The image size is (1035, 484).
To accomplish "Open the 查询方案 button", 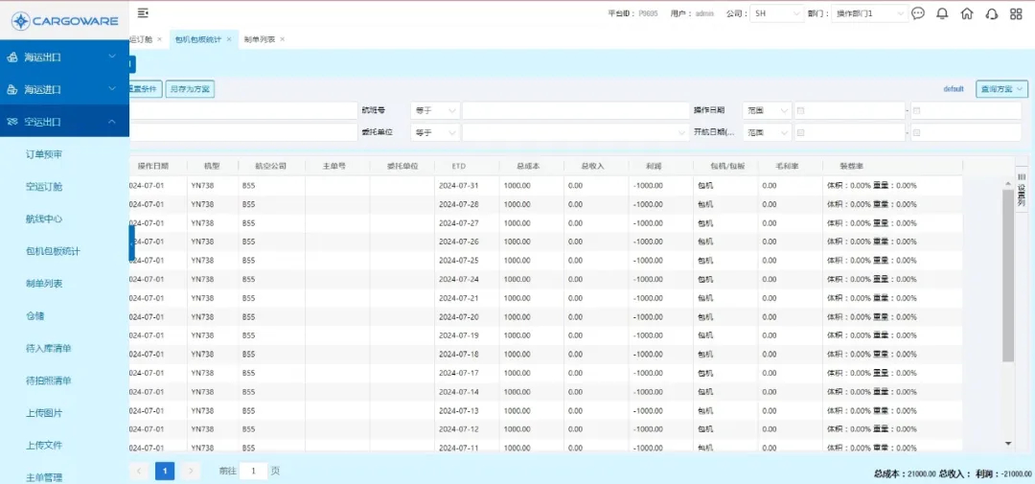I will [1000, 89].
